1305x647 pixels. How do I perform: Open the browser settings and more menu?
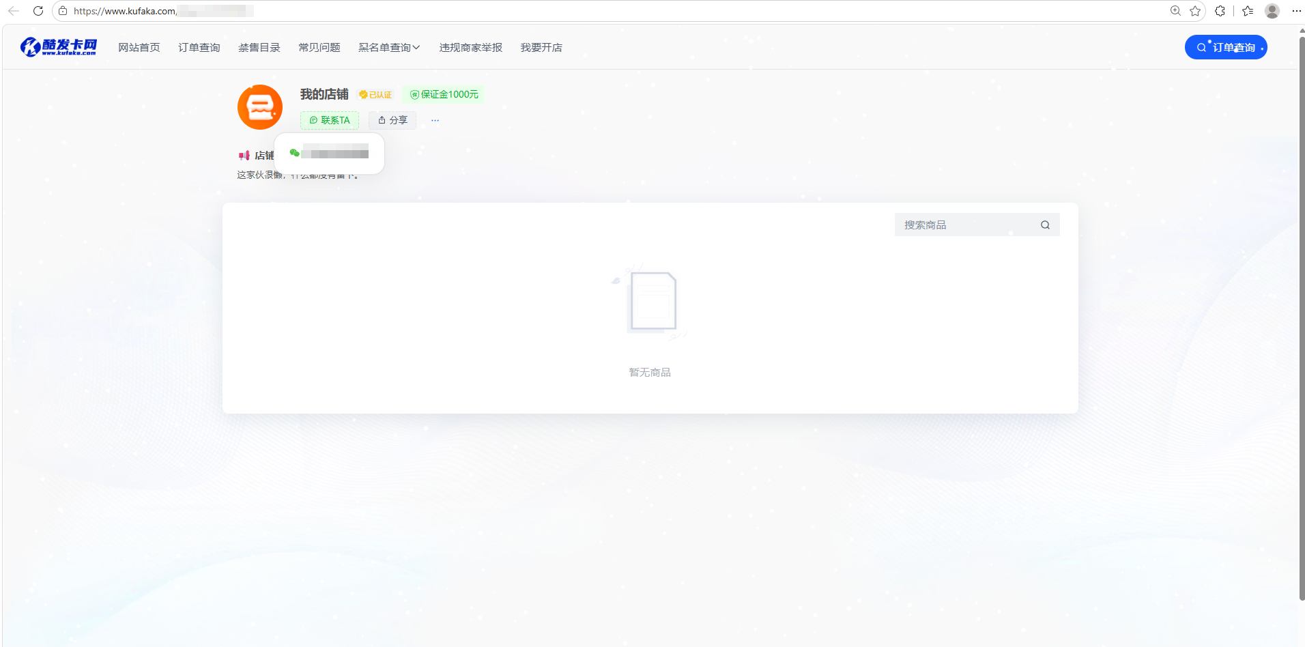(x=1296, y=11)
